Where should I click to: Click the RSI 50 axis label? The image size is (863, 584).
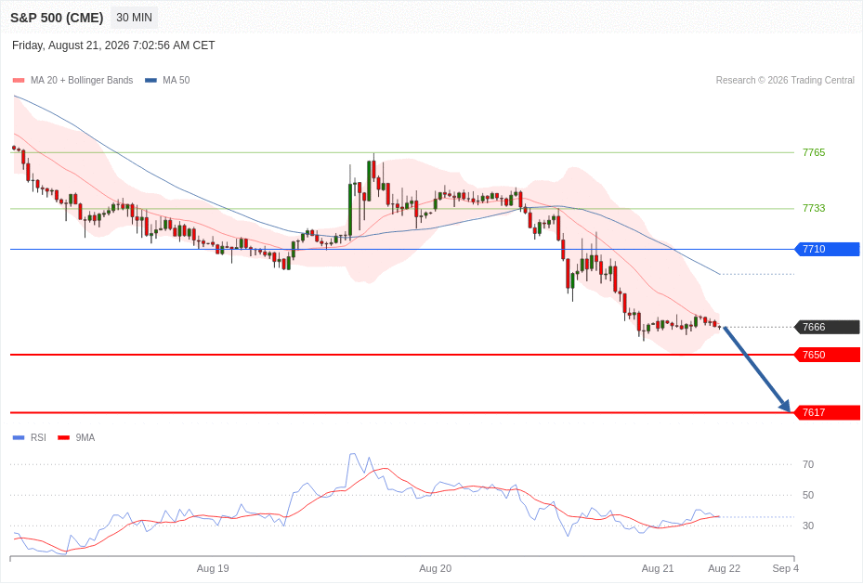pos(808,495)
